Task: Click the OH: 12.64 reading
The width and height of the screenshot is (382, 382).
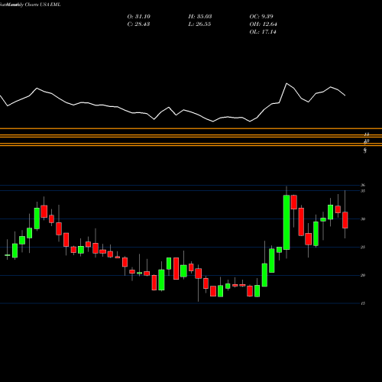Action: coord(264,24)
